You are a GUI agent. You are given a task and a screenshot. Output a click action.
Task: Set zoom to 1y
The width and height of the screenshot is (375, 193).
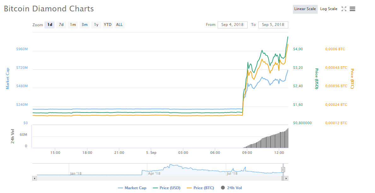[x=96, y=25]
